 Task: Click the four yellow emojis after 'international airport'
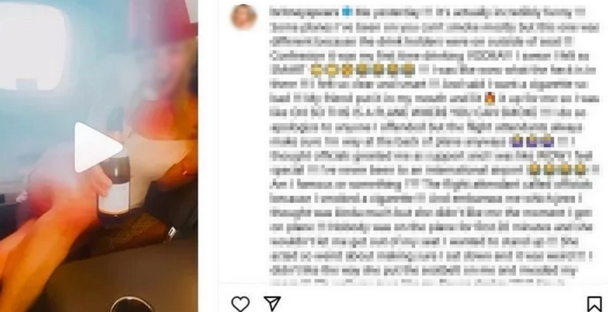tap(557, 169)
